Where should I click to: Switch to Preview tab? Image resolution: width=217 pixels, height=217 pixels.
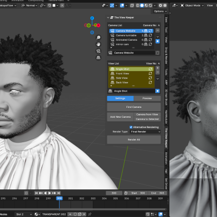point(147,98)
